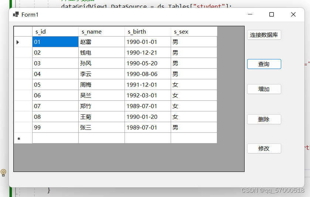This screenshot has height=197, width=310.
Task: Select the s_sex cell for 周梅
Action: tap(194, 85)
